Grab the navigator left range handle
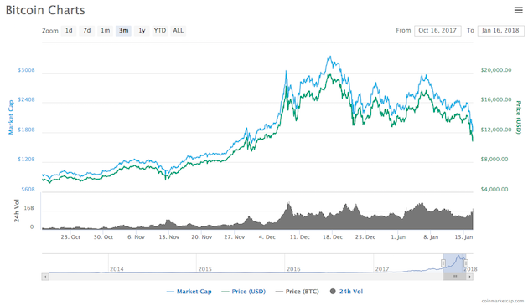528x305 pixels. pos(443,263)
